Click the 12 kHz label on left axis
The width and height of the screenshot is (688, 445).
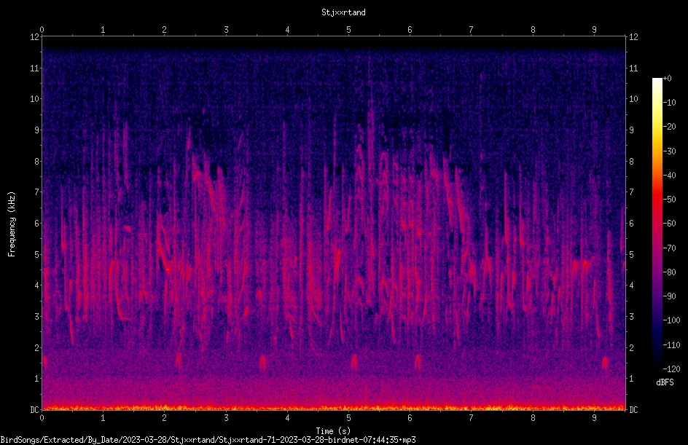click(x=35, y=37)
